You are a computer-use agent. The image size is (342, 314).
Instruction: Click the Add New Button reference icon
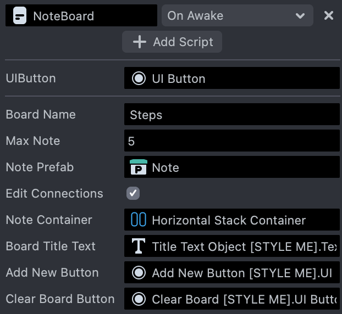139,273
